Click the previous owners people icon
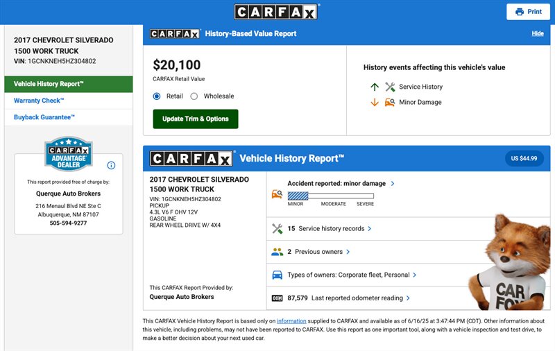 (x=277, y=252)
